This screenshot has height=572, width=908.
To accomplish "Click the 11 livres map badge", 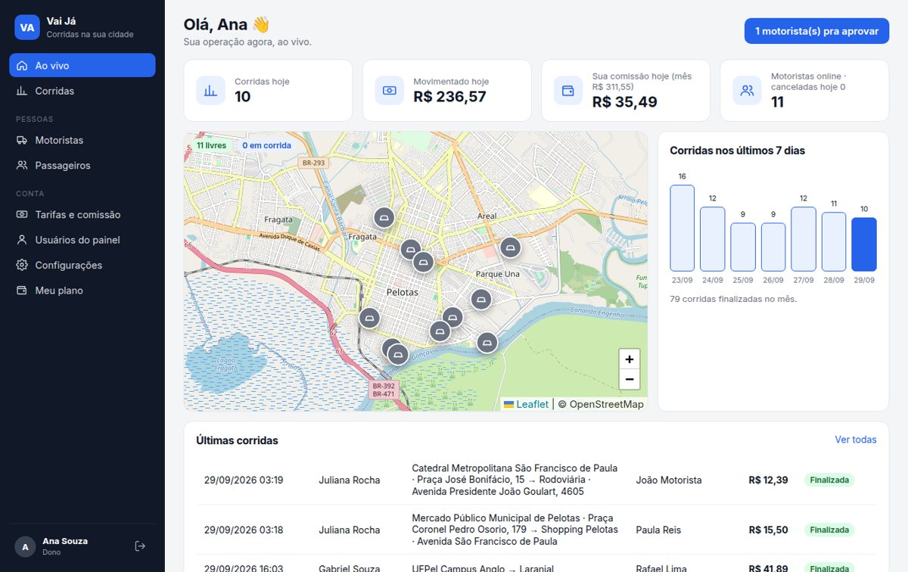I will [x=211, y=145].
